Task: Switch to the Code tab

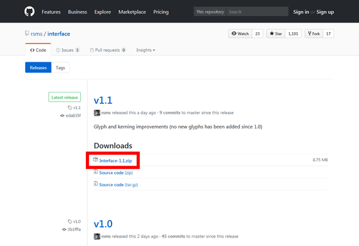Action: [x=38, y=50]
